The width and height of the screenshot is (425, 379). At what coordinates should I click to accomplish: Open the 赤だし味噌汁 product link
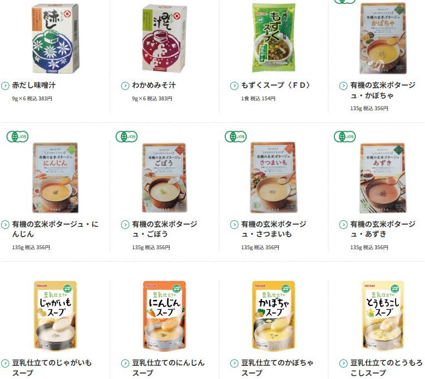tap(34, 85)
